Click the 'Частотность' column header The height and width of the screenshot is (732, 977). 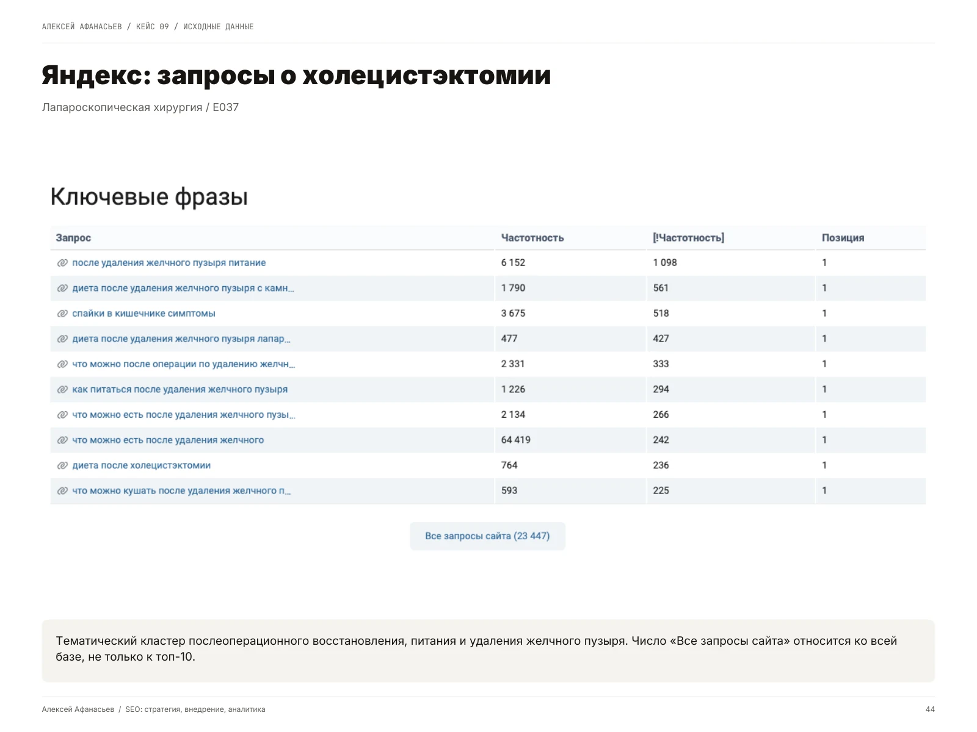pyautogui.click(x=532, y=238)
